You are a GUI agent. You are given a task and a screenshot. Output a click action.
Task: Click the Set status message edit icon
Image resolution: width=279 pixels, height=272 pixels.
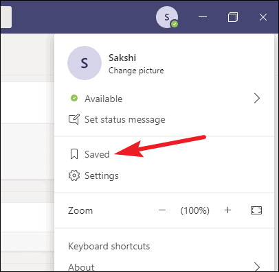pos(74,119)
